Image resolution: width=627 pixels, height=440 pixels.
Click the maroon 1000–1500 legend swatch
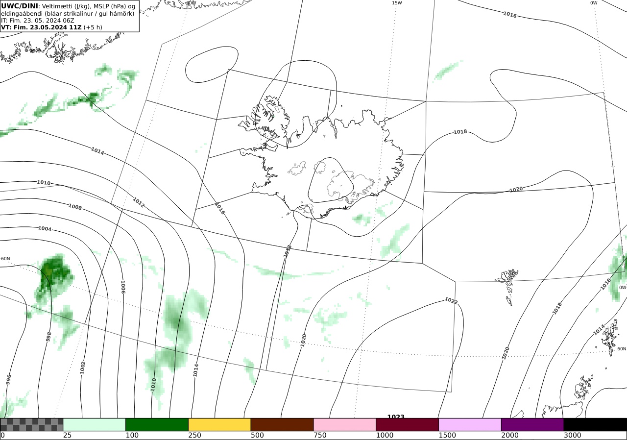[408, 424]
